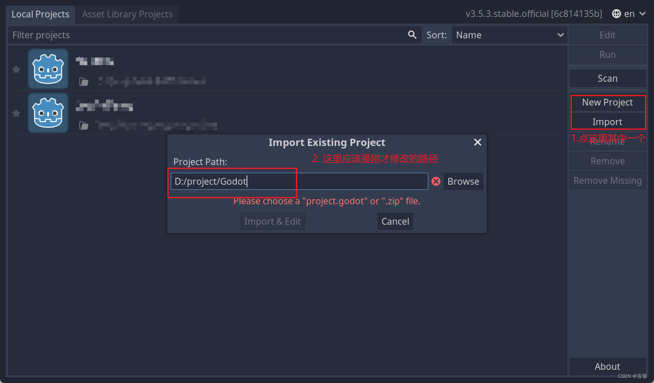Image resolution: width=654 pixels, height=383 pixels.
Task: Click the search magnifier icon in the filter bar
Action: (411, 34)
